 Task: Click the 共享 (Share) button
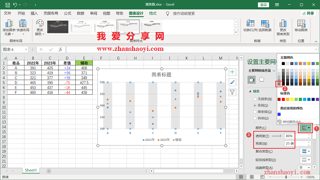308,14
